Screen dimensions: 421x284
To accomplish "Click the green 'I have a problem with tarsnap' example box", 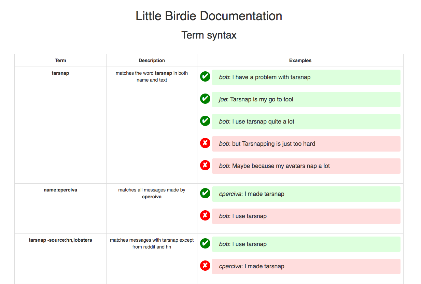I will pyautogui.click(x=306, y=77).
